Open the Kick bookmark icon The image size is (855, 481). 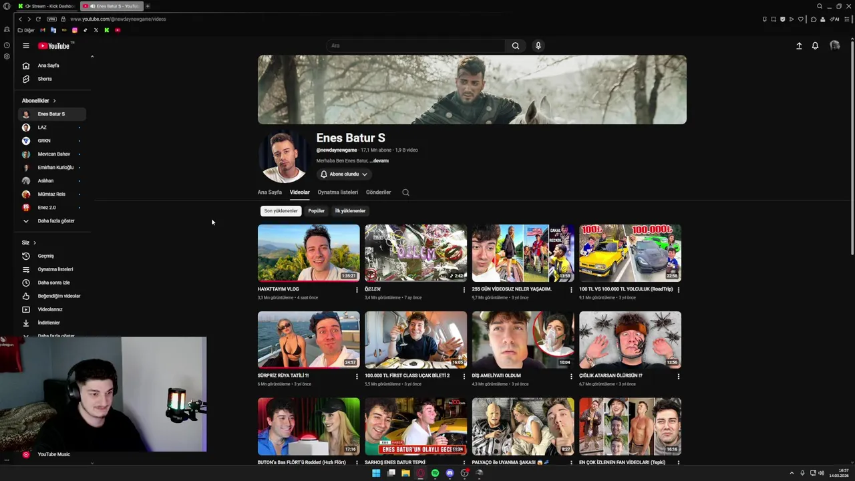(x=107, y=30)
